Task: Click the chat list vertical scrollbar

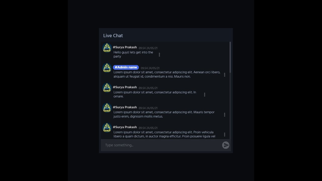Action: (x=230, y=58)
